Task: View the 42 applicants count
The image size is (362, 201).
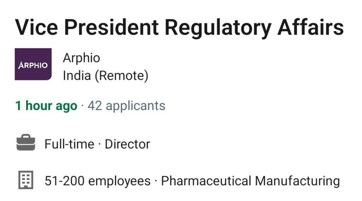Action: pos(127,106)
